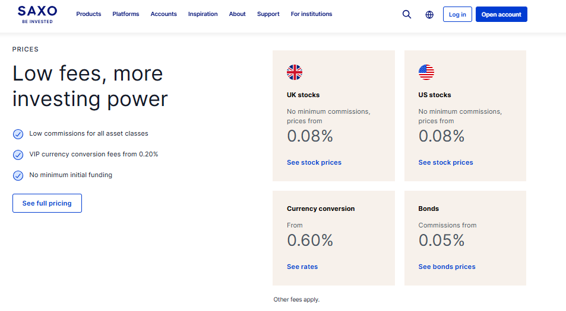The width and height of the screenshot is (566, 311).
Task: Click the Bonds card title
Action: coord(428,209)
